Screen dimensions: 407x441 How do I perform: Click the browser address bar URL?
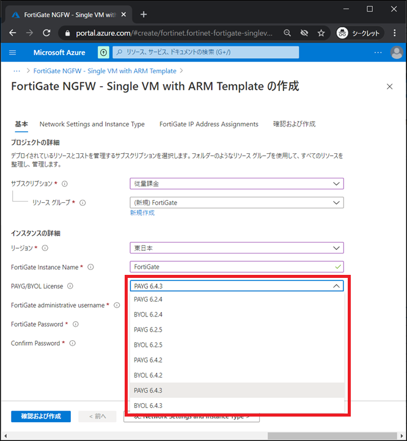coord(174,33)
